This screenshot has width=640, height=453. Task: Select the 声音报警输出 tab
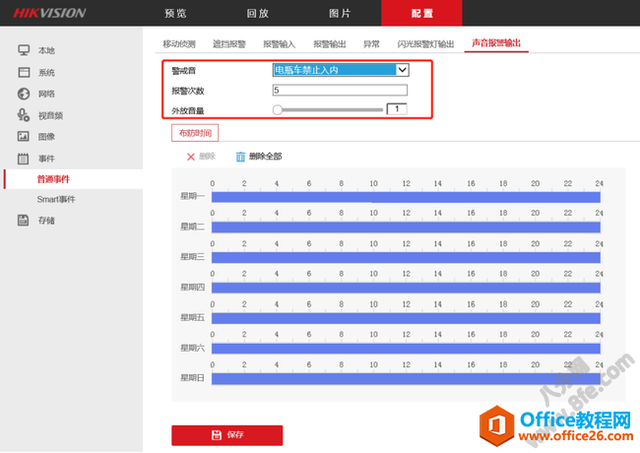(x=496, y=43)
